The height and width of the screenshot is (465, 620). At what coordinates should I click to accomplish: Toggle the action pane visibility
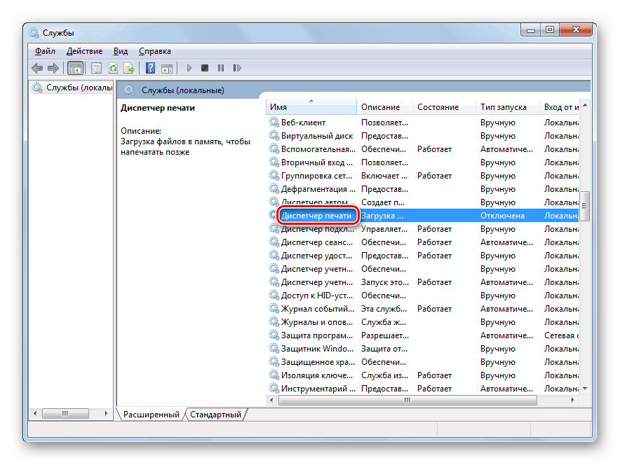click(166, 68)
